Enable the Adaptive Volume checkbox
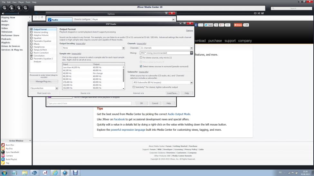This screenshot has height=176, width=314. (x=32, y=35)
